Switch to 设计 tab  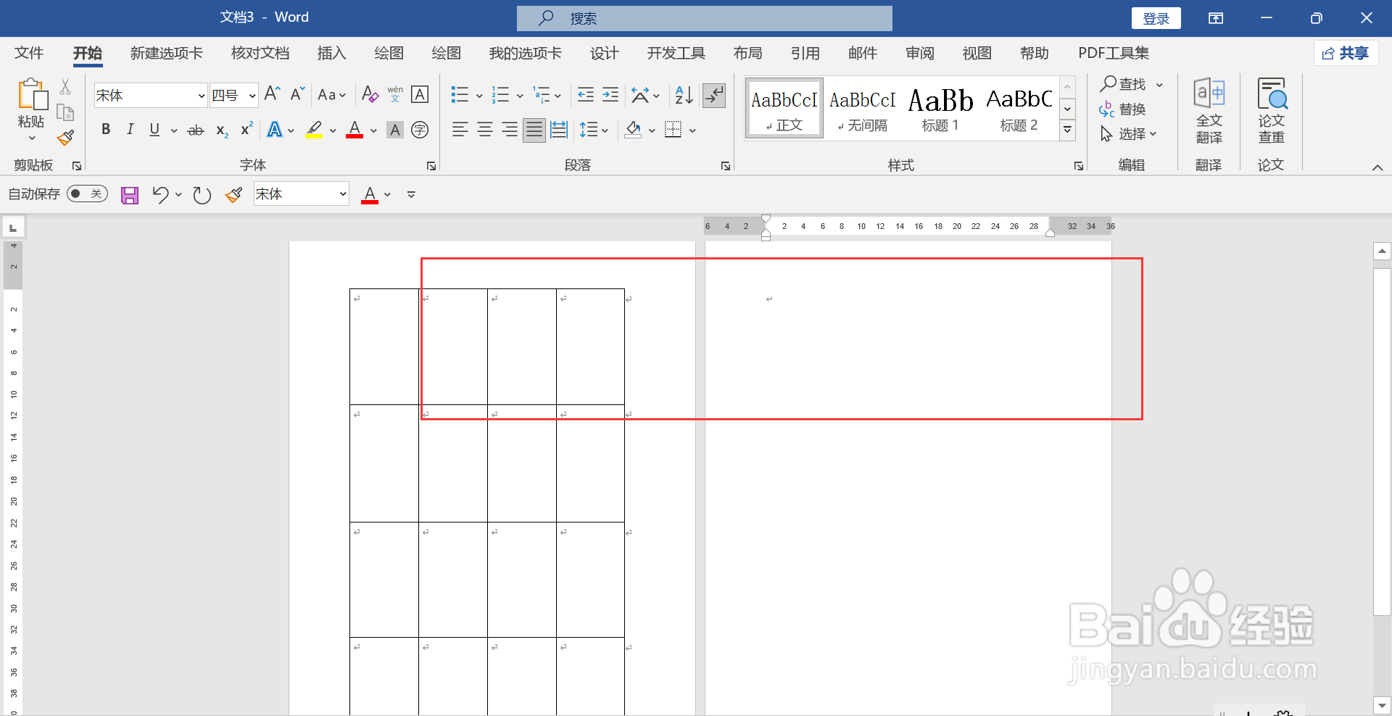(x=604, y=53)
